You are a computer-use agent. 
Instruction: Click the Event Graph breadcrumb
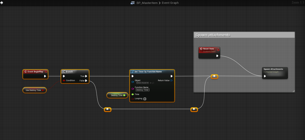coord(169,3)
